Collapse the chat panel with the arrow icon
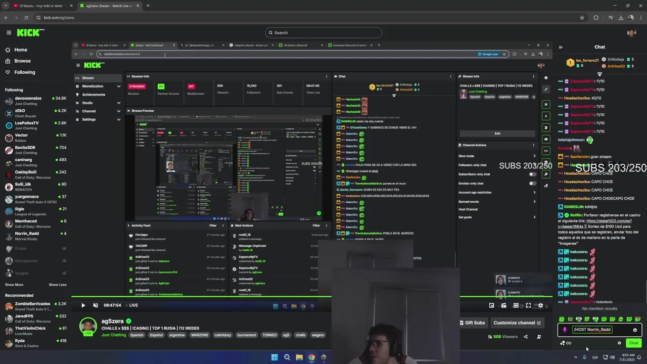 [560, 47]
